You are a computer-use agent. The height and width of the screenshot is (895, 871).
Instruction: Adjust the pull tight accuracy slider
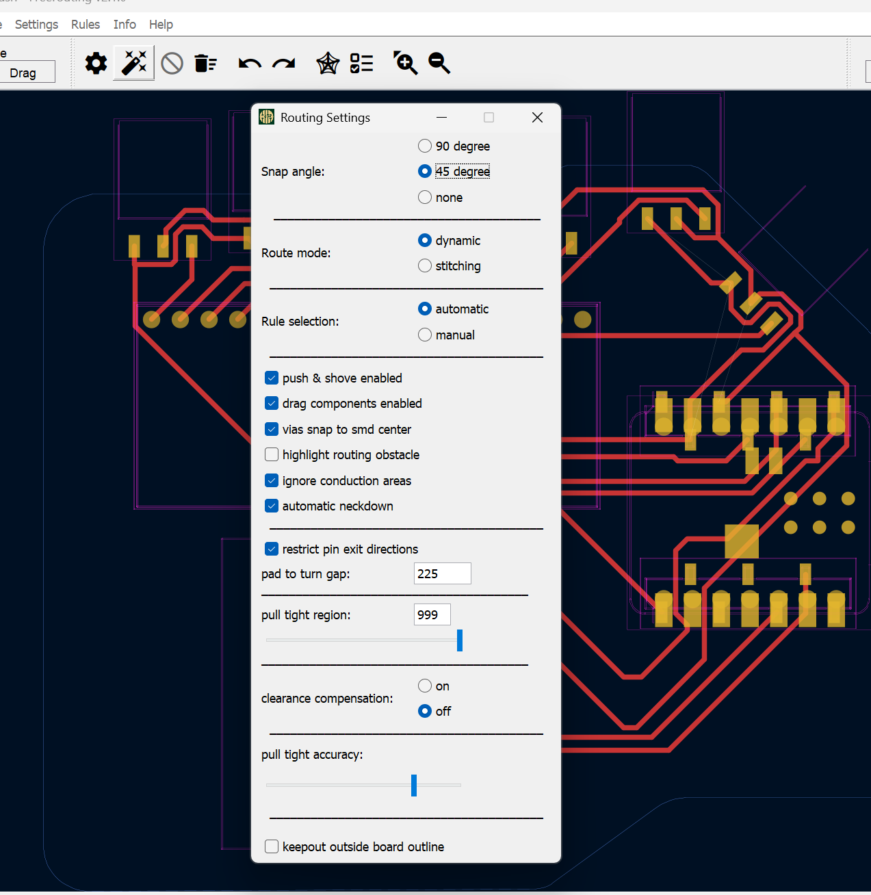point(414,786)
